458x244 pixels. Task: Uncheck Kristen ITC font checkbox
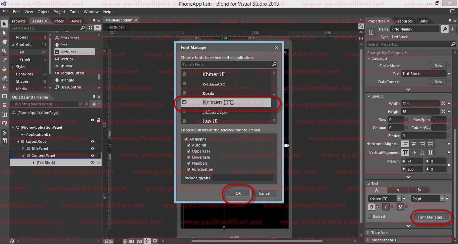(184, 102)
